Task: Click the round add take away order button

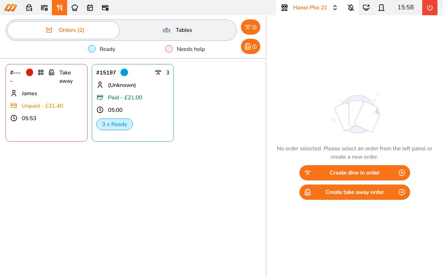Action: pyautogui.click(x=251, y=46)
